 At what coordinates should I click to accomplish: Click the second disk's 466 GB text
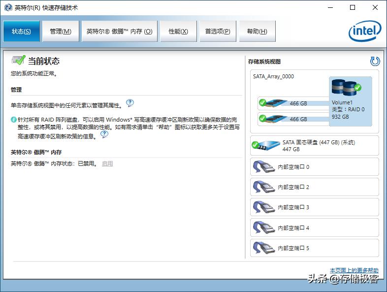(x=298, y=119)
